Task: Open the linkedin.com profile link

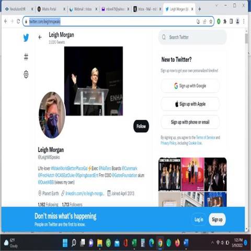Action: coord(85,193)
